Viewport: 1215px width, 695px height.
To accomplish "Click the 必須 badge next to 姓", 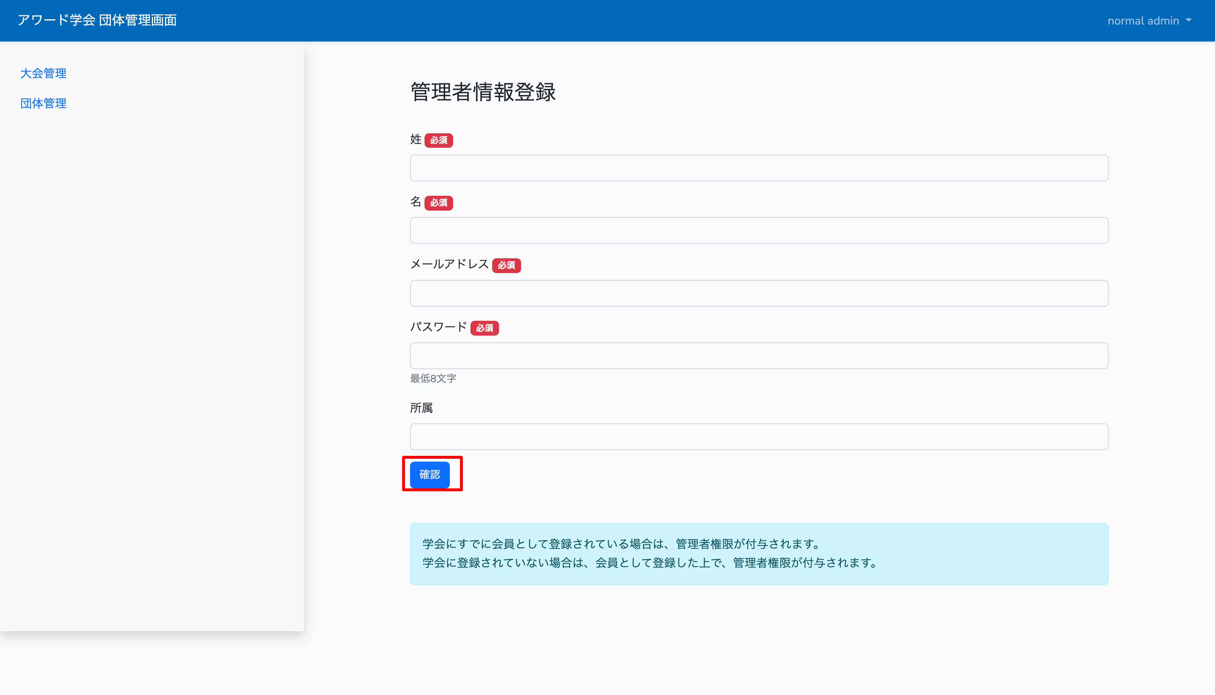I will (x=438, y=140).
